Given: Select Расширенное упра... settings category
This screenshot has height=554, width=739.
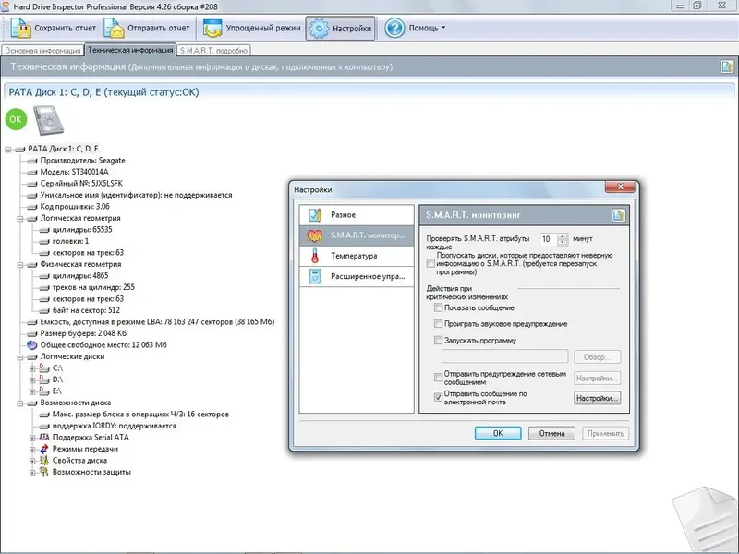Looking at the screenshot, I should point(357,276).
